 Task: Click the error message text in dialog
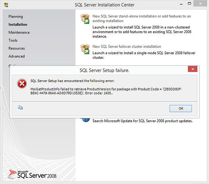(106, 91)
